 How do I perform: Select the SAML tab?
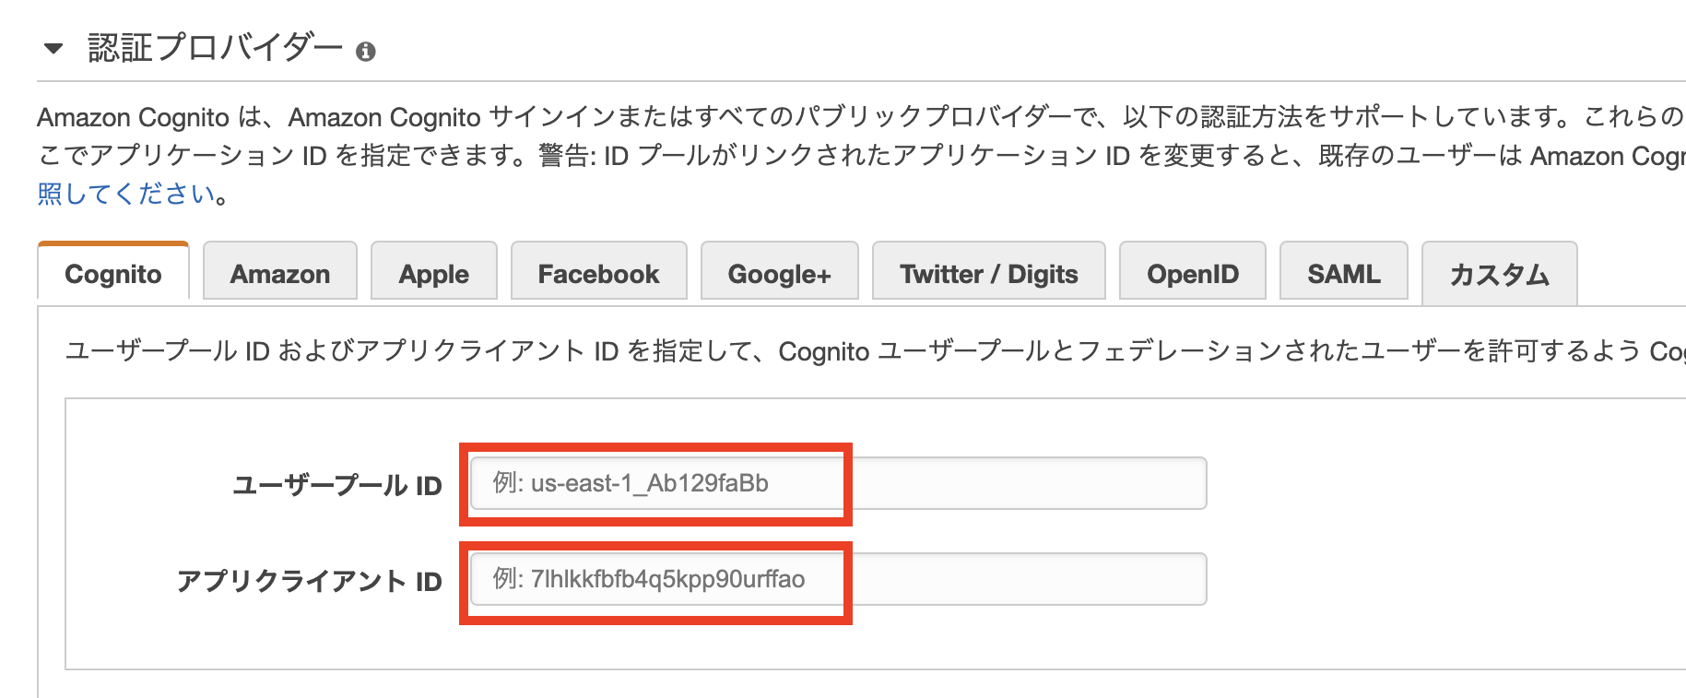point(1344,274)
